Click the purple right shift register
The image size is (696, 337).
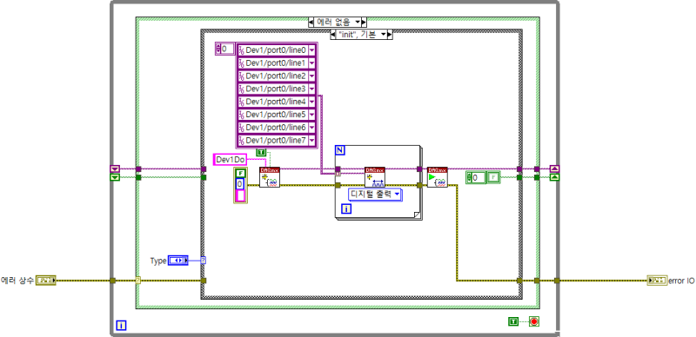click(555, 169)
